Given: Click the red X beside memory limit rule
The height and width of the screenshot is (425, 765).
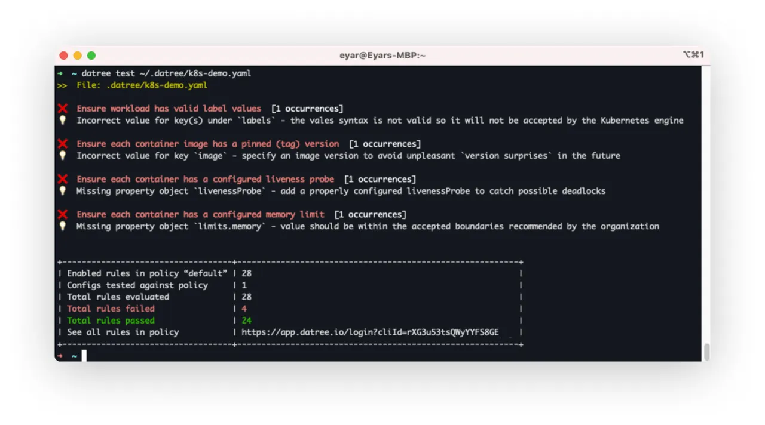Looking at the screenshot, I should pyautogui.click(x=63, y=214).
